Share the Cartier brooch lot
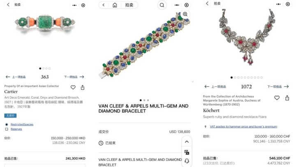 (83, 87)
